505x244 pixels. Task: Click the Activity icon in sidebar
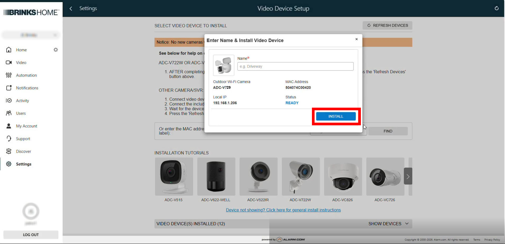9,101
